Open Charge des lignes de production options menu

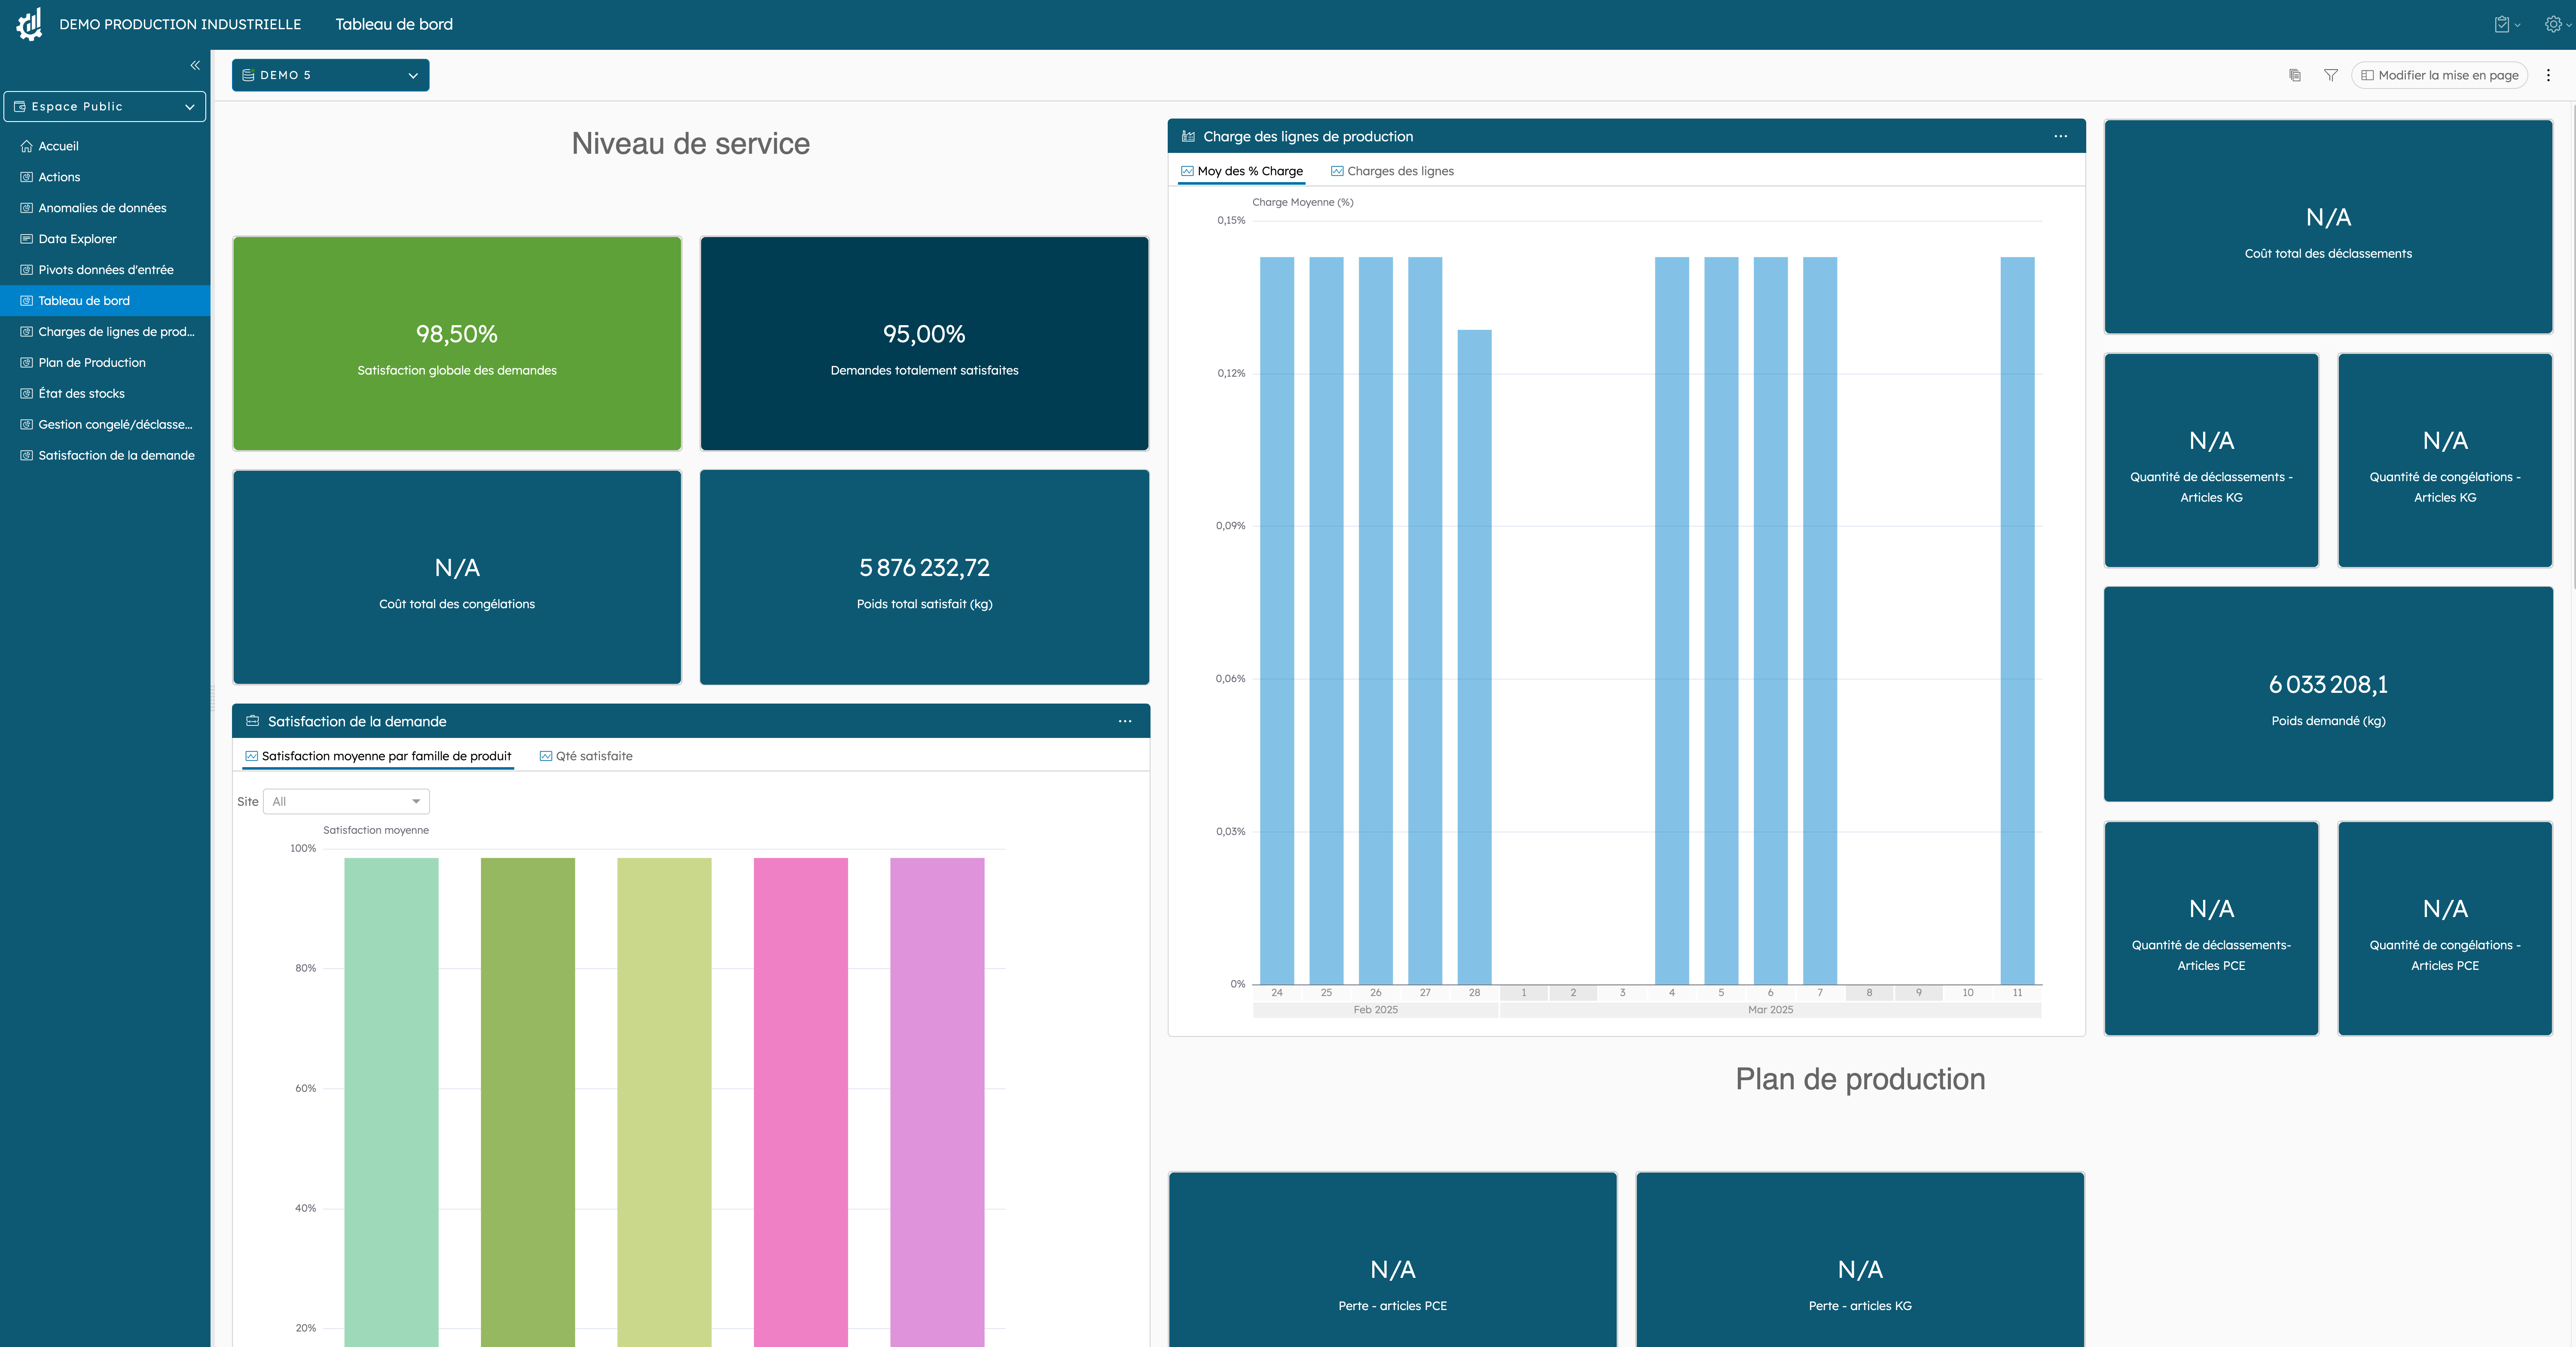pyautogui.click(x=2061, y=136)
